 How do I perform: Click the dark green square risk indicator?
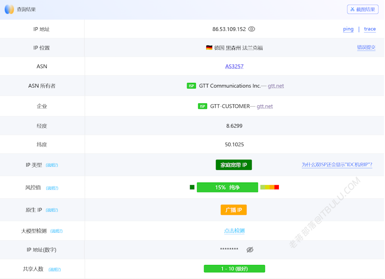coord(192,187)
